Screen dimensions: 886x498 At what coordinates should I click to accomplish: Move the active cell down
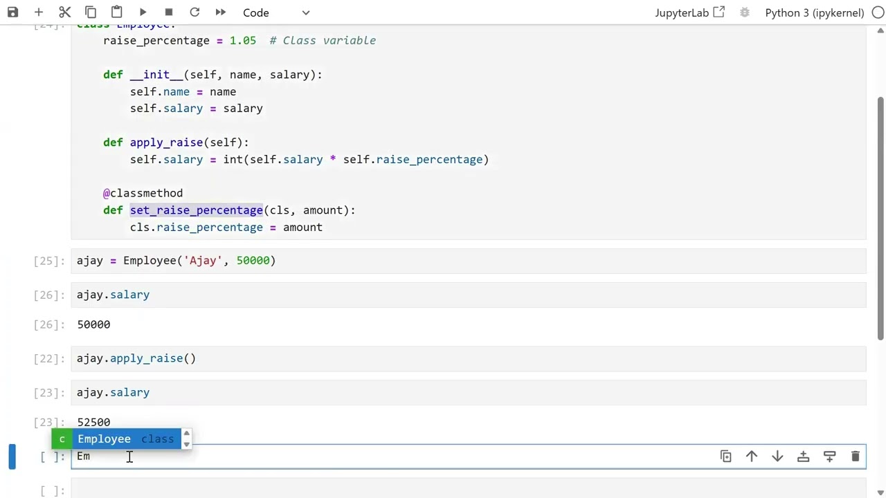tap(777, 456)
